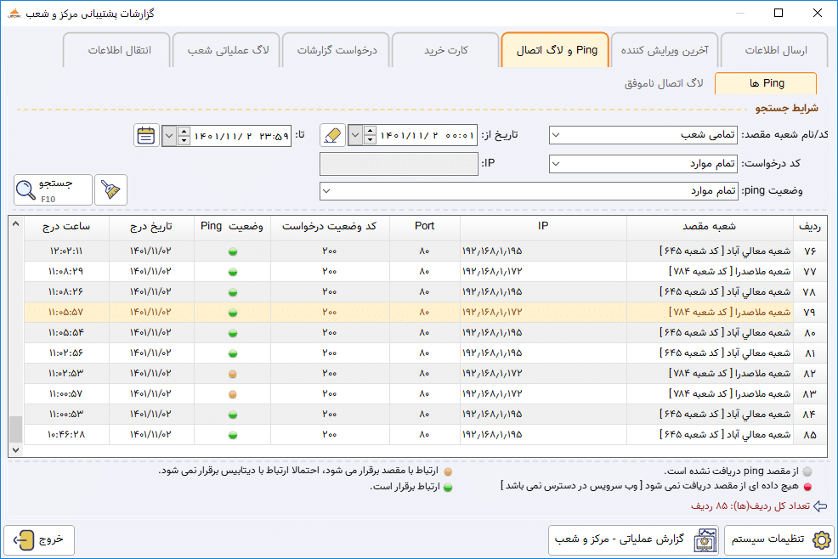
Task: Switch to the لاگ عملیاتی شعب tab
Action: click(228, 50)
